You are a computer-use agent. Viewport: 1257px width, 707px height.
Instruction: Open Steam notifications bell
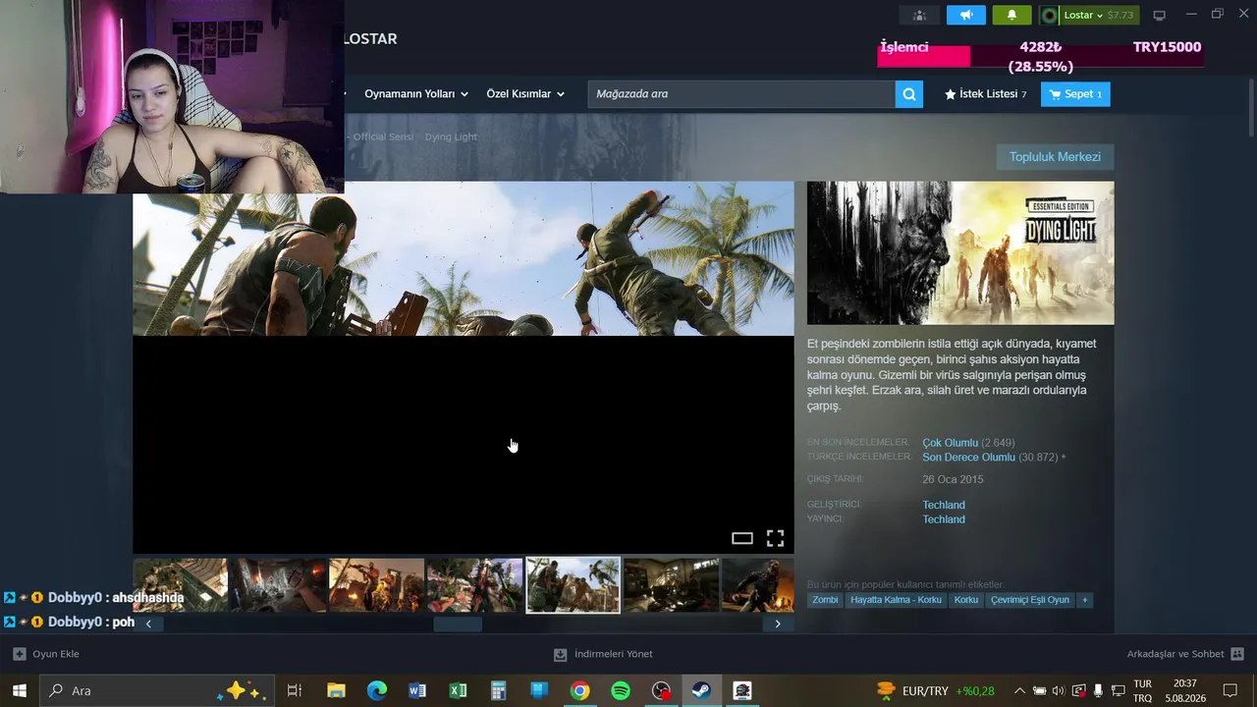click(x=1011, y=15)
